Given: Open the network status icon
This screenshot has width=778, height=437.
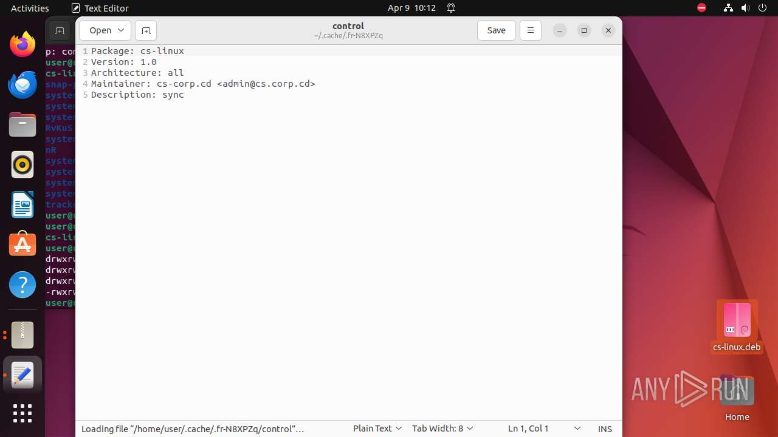Looking at the screenshot, I should tap(728, 8).
